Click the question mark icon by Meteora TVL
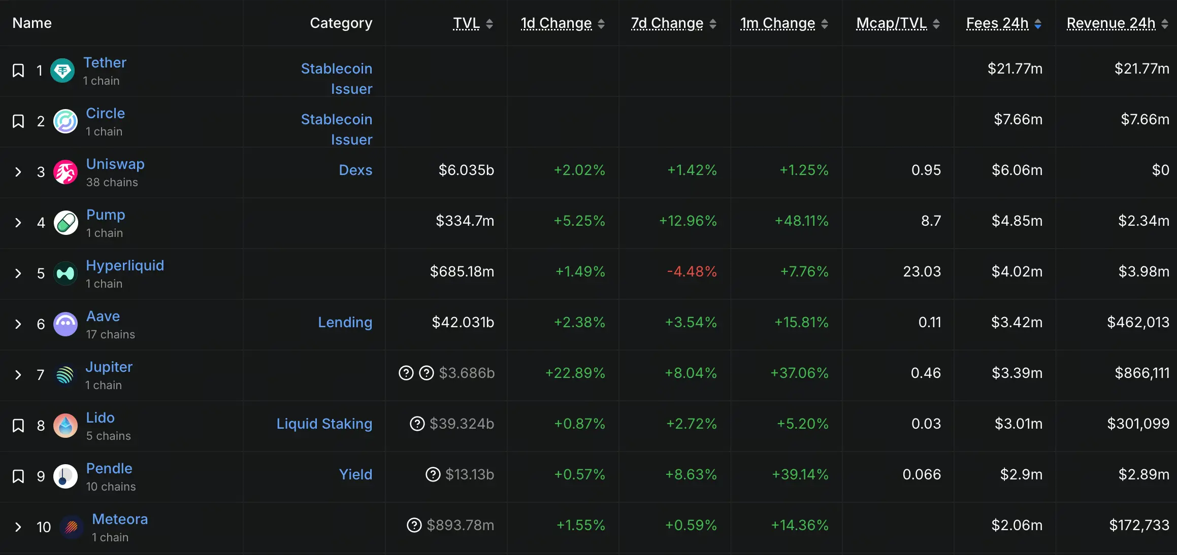 (414, 525)
